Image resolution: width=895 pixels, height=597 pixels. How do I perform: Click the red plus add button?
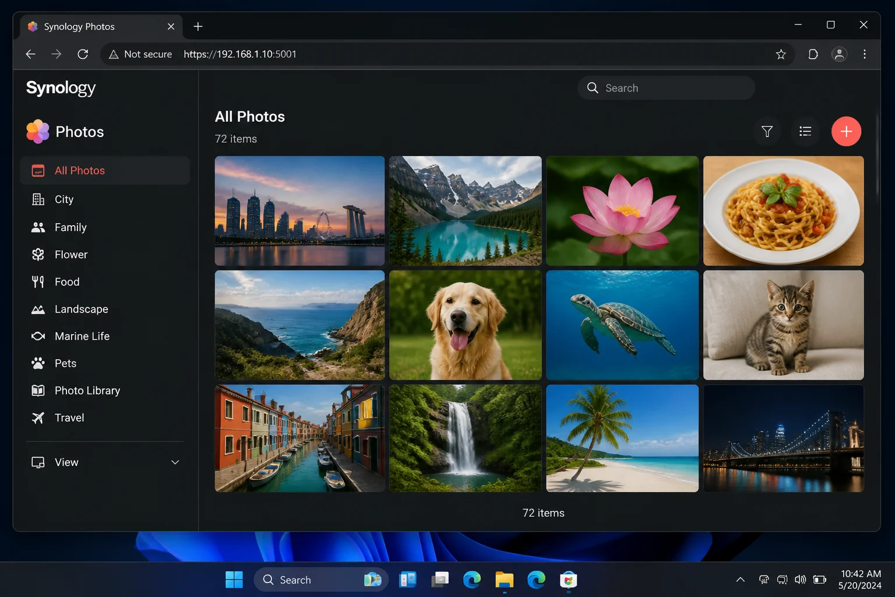click(846, 131)
